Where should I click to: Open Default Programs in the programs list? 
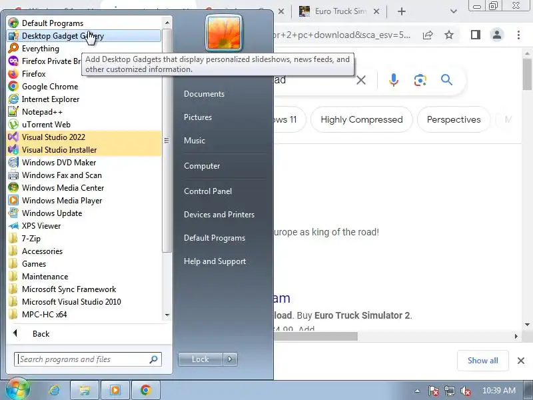84,23
